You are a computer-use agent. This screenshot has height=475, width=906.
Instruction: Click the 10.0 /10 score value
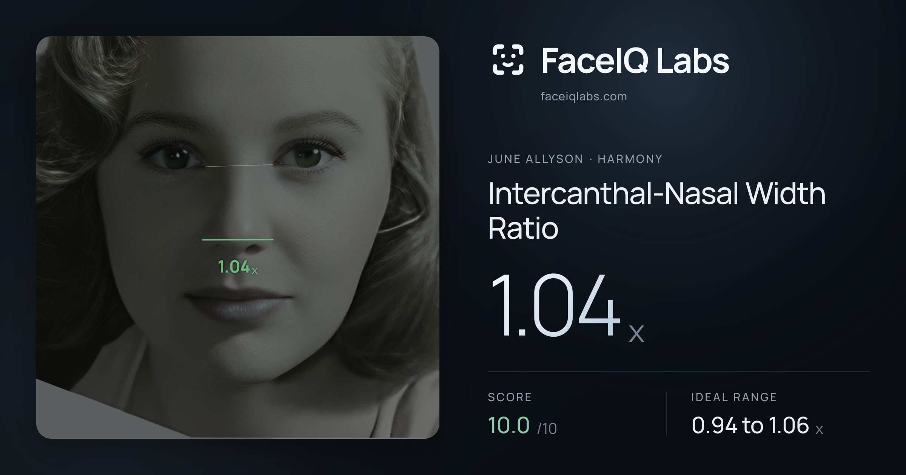pos(522,425)
